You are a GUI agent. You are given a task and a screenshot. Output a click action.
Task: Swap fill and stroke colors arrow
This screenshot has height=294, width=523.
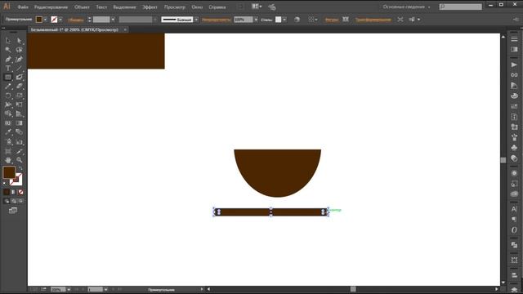[20, 169]
